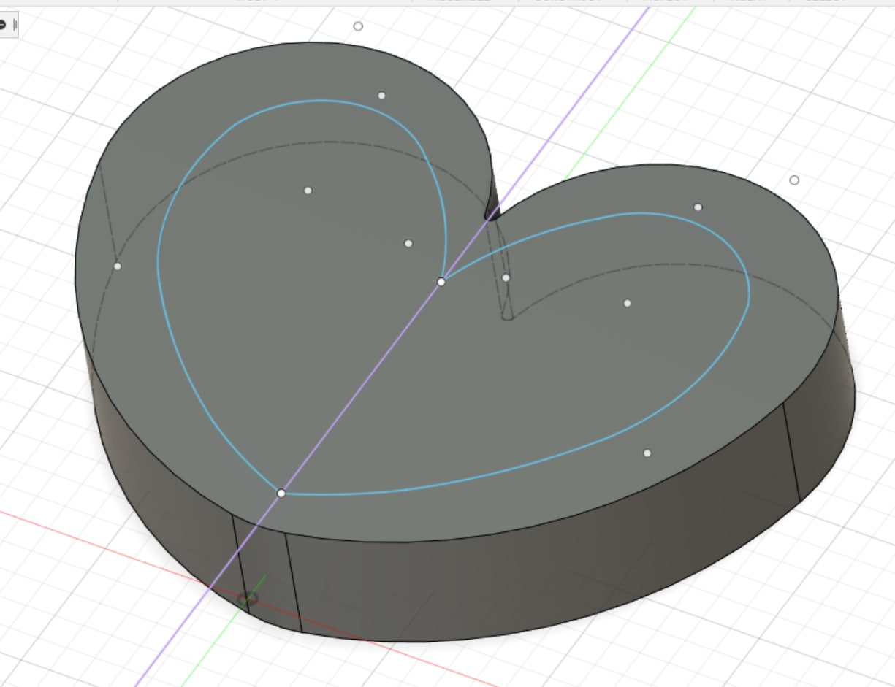Select the white point on the body's left edge
This screenshot has height=687, width=895.
pyautogui.click(x=118, y=266)
